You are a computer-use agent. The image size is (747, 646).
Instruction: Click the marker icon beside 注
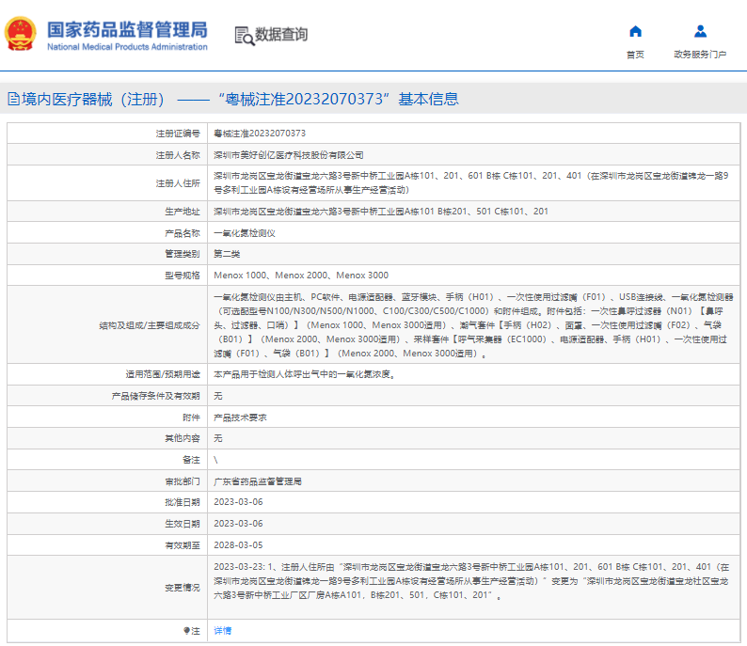click(186, 631)
